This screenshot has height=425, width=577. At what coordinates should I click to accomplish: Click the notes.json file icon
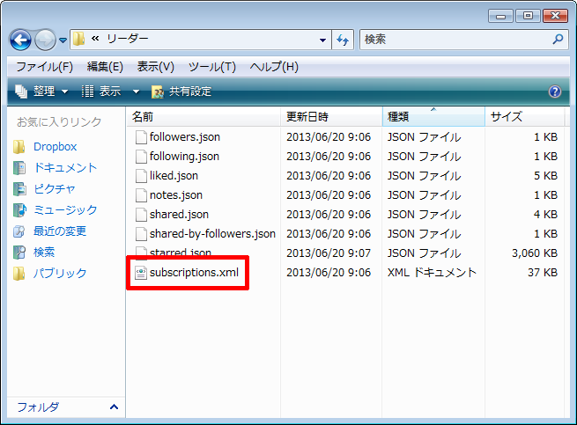(x=141, y=195)
